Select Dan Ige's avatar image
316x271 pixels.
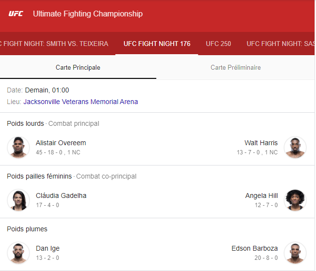pyautogui.click(x=18, y=253)
